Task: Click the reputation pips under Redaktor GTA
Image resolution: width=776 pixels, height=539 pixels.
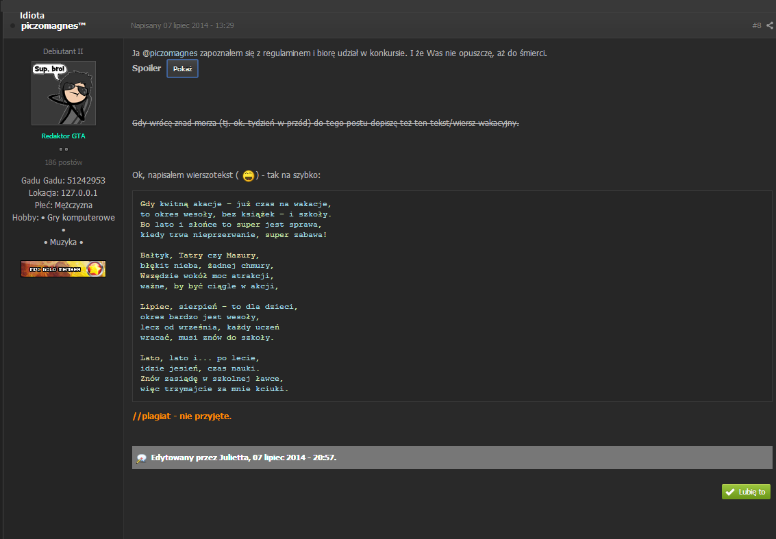Action: tap(63, 149)
